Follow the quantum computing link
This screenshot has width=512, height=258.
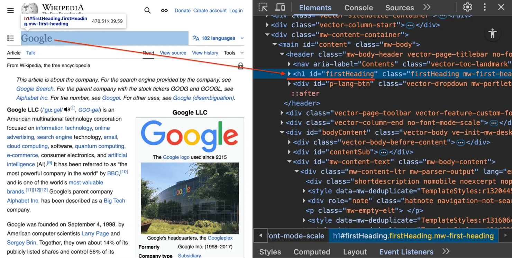pyautogui.click(x=100, y=146)
